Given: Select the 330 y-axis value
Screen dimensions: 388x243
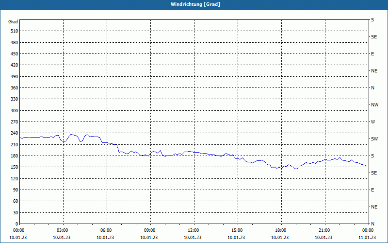Looking at the screenshot, I should 15,99.
